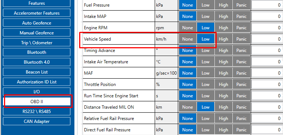Open the Authorization ID List section
This screenshot has height=135, width=283.
pos(37,82)
